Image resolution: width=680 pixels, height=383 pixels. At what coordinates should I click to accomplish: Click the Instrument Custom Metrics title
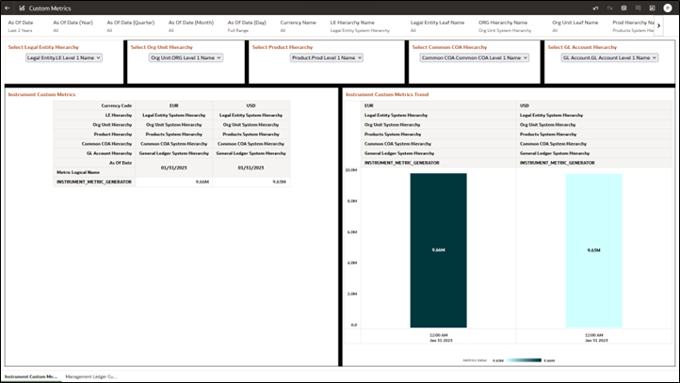coord(41,94)
